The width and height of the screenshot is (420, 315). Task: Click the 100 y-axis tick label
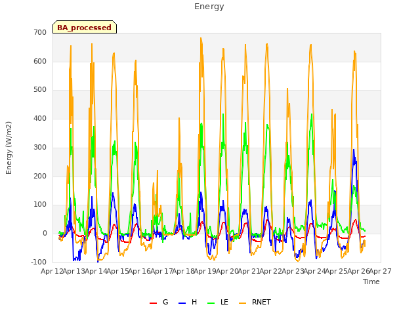tap(40, 205)
